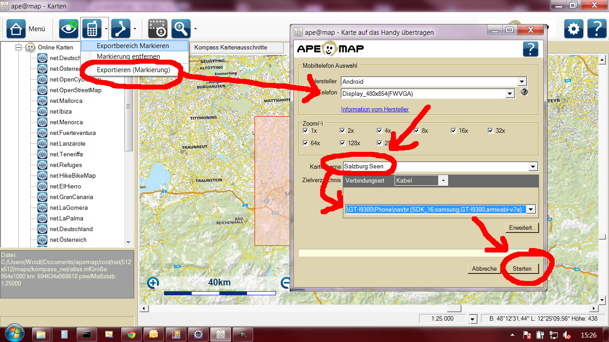Click the home Menü icon
Image resolution: width=609 pixels, height=342 pixels.
click(16, 29)
